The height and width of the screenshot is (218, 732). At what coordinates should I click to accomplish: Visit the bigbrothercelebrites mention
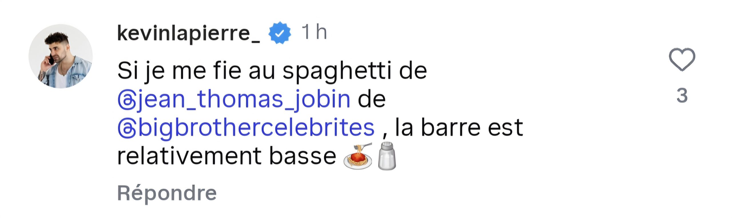pyautogui.click(x=256, y=128)
